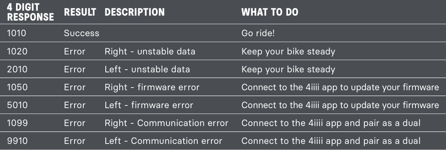Select the WHAT TO DO header
The image size is (446, 150).
[270, 12]
